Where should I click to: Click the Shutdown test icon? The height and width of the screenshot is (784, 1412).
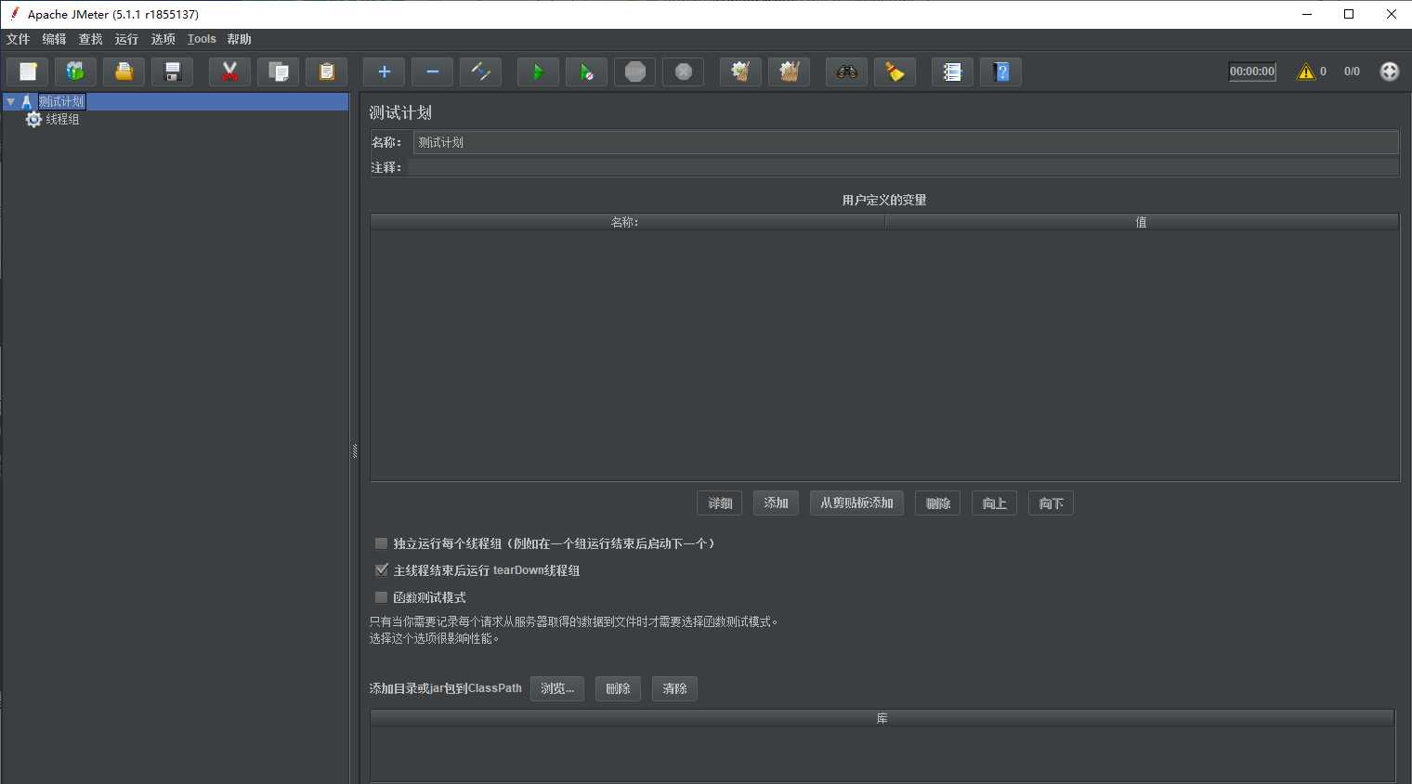[x=684, y=72]
